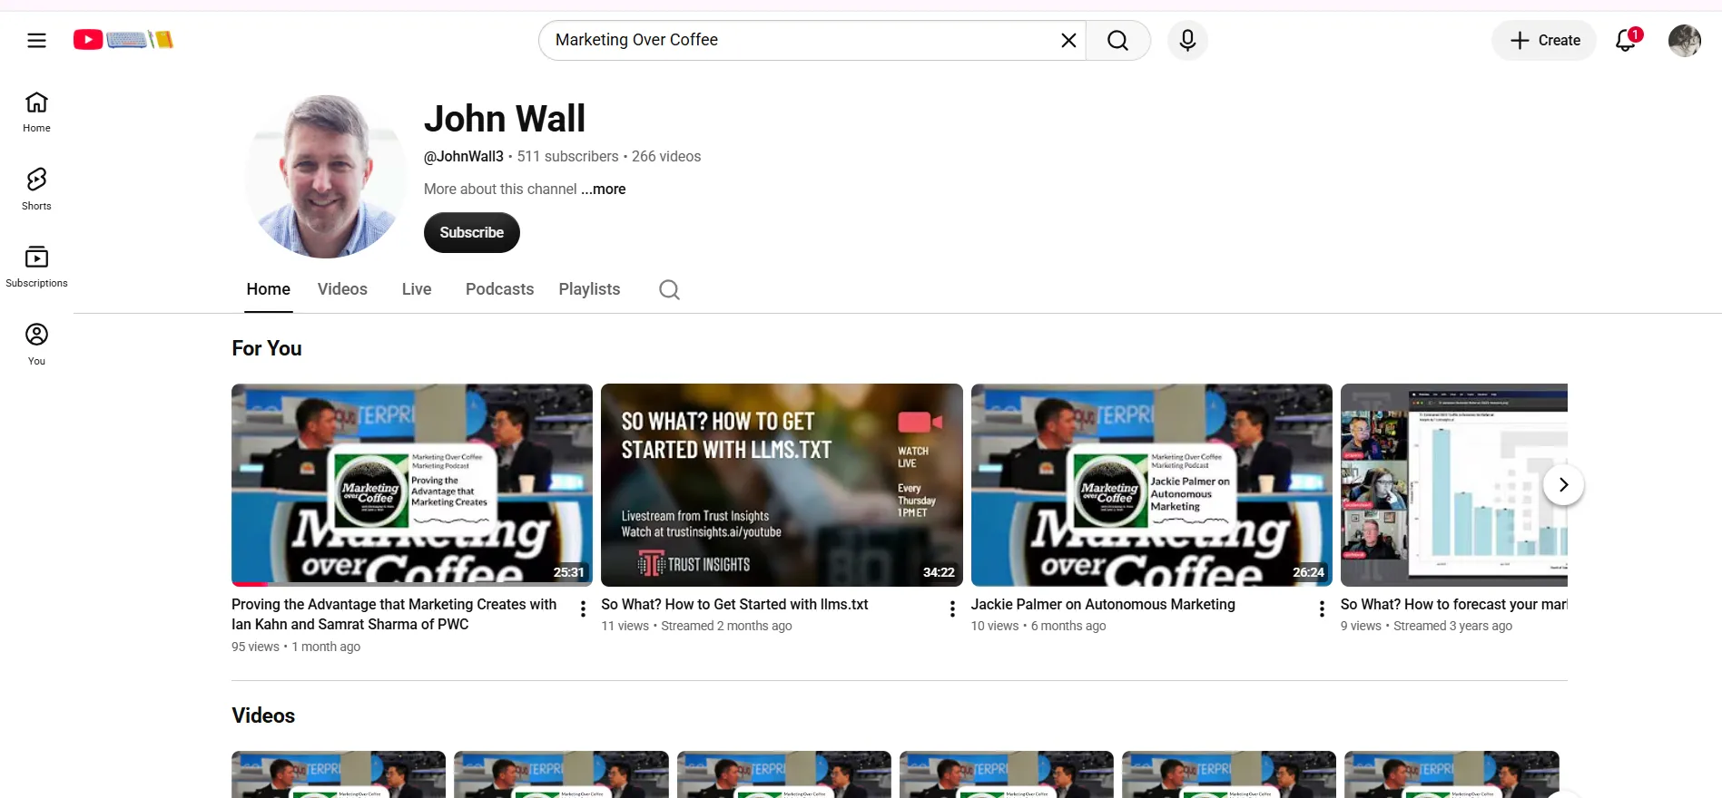Expand channel description with ...more
The width and height of the screenshot is (1722, 798).
tap(604, 189)
